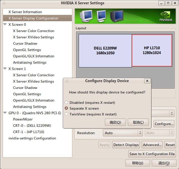
Task: Open X Server Color Correction under X Screen 1
Action: pyautogui.click(x=34, y=75)
